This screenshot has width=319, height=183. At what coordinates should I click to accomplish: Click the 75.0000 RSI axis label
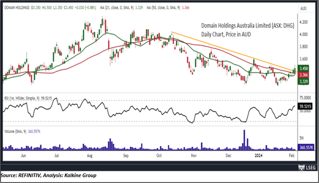coord(305,98)
